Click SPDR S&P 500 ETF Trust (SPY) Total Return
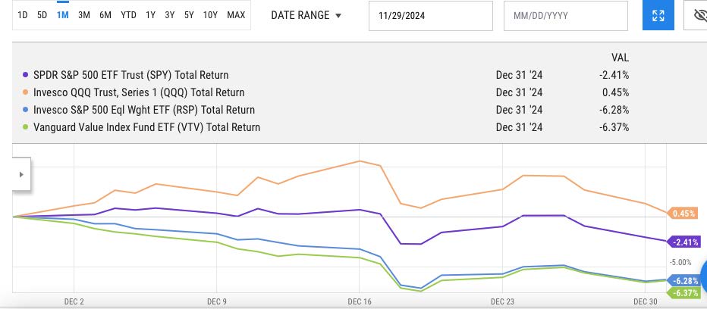This screenshot has width=707, height=309. [130, 75]
